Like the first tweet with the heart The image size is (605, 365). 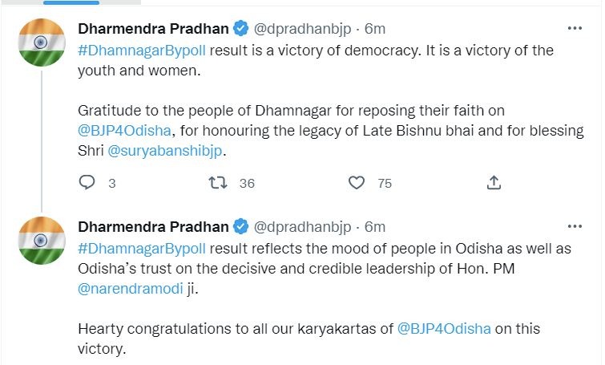pos(357,183)
